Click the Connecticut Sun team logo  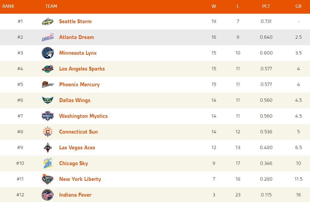coord(47,132)
